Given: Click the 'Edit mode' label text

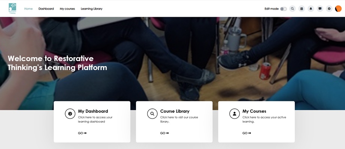Looking at the screenshot, I should coord(272,9).
